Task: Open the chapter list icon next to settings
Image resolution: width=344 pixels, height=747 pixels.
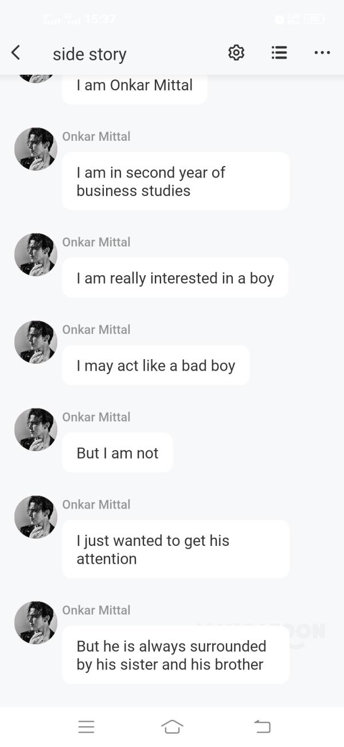Action: tap(279, 52)
